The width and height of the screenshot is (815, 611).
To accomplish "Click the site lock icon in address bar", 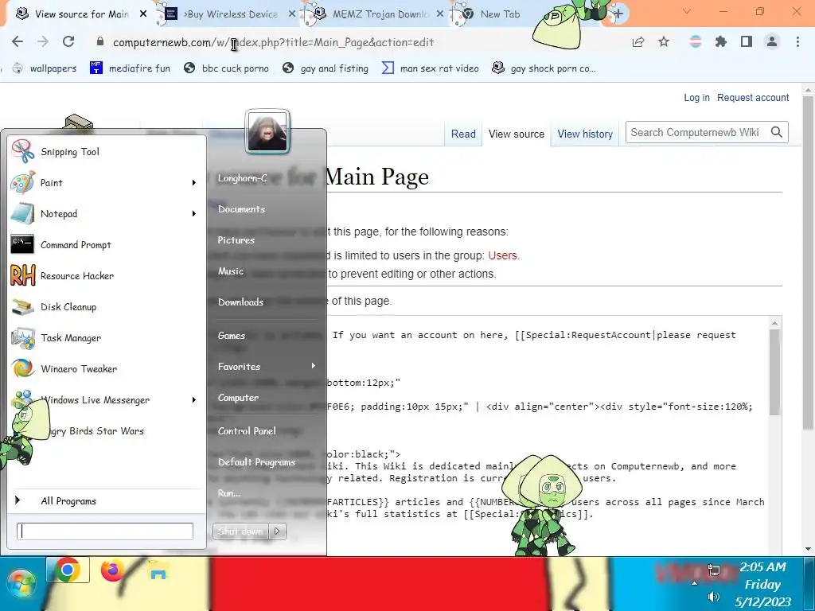I will click(x=100, y=41).
